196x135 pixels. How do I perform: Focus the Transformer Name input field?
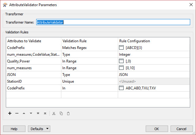coord(113,22)
